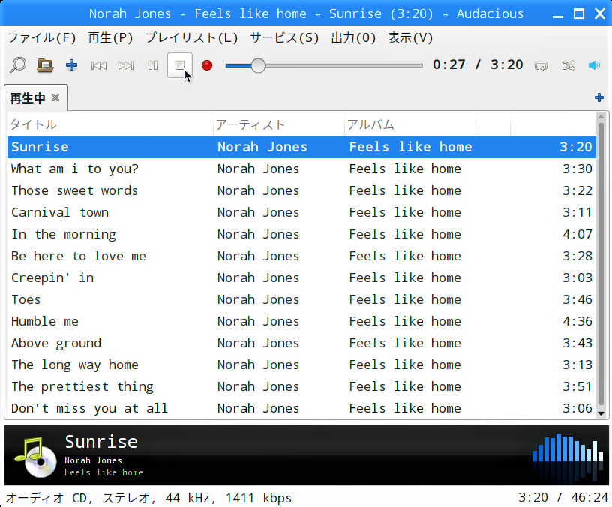Pause the current playback

[153, 65]
